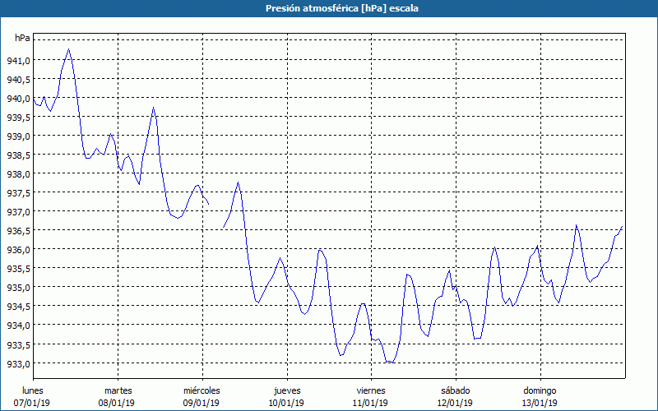Click the 933,5 axis value
This screenshot has height=411, width=658.
18,344
